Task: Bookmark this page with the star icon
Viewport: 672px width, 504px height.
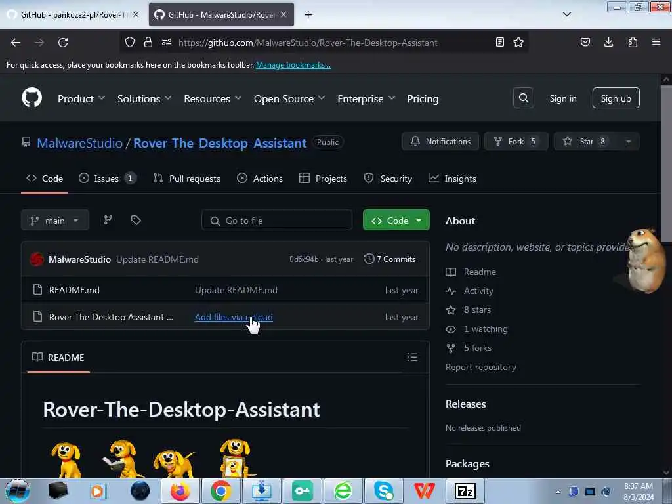Action: point(518,42)
